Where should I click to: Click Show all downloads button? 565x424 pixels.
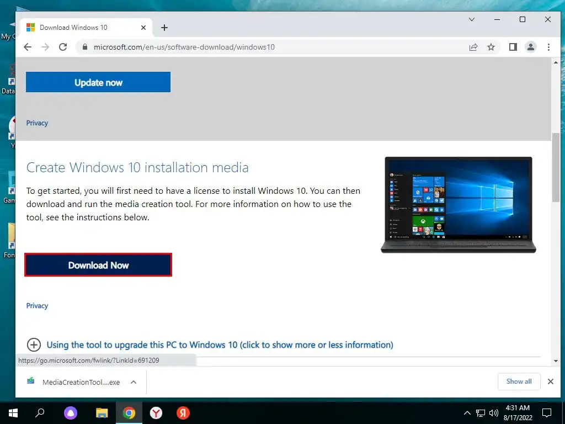tap(519, 381)
